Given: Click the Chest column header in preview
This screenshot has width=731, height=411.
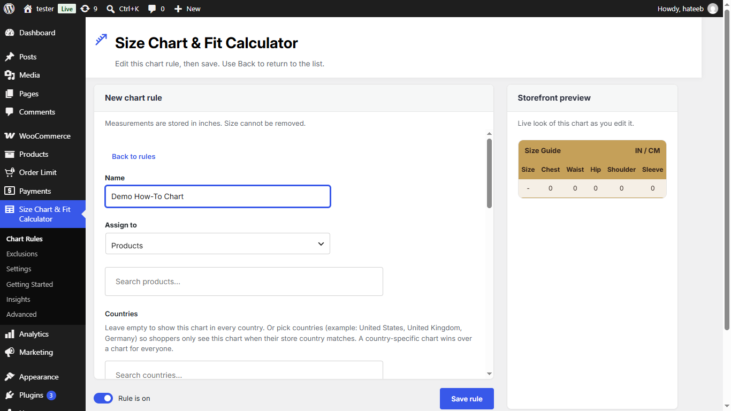Looking at the screenshot, I should (x=550, y=169).
